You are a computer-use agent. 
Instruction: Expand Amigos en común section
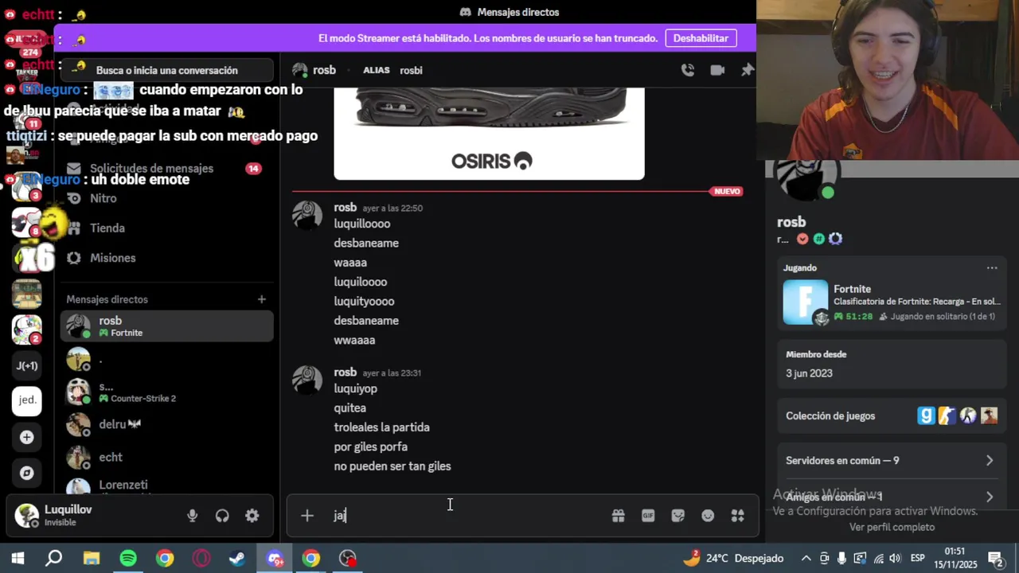pos(892,497)
